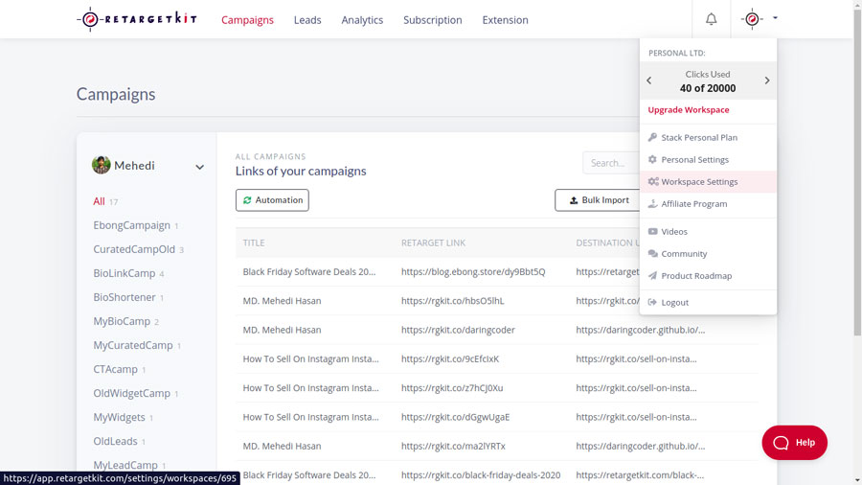Click Mehedi's profile picture

(x=102, y=165)
